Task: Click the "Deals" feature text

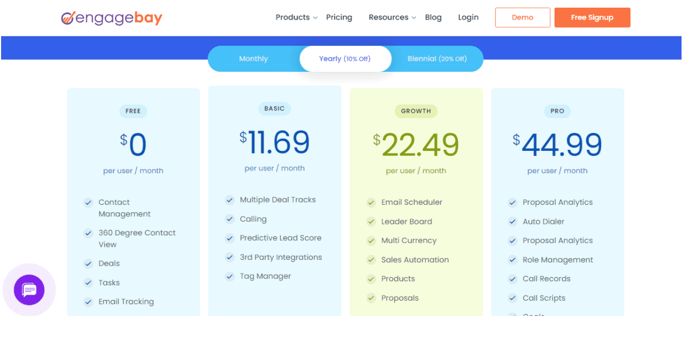Action: tap(109, 264)
